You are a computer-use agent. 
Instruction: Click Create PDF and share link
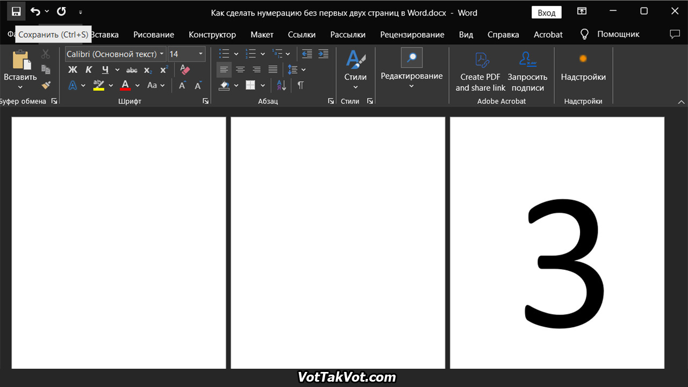point(481,71)
